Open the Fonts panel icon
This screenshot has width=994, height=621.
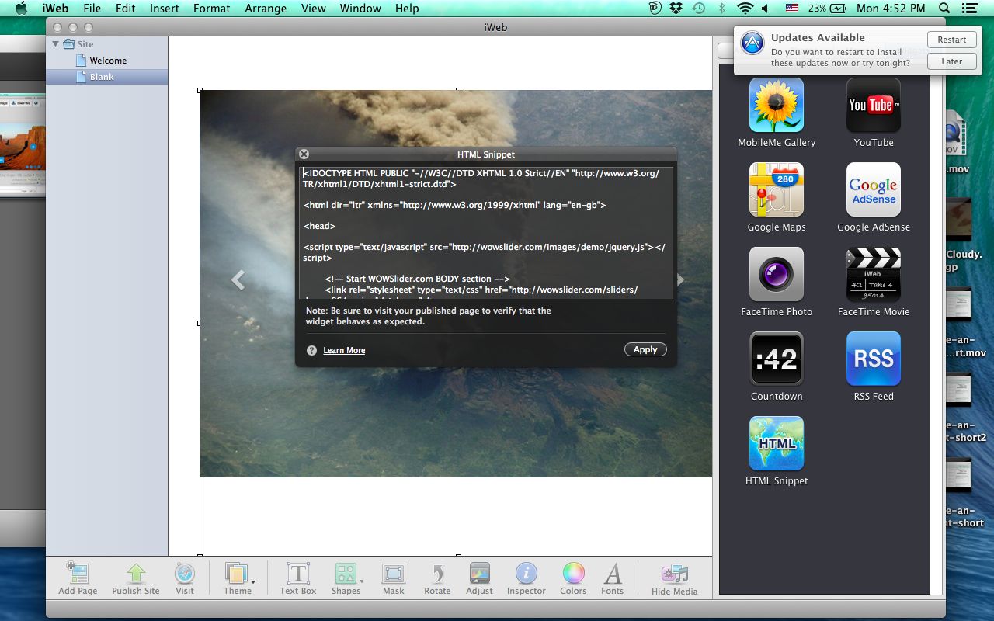pos(613,573)
